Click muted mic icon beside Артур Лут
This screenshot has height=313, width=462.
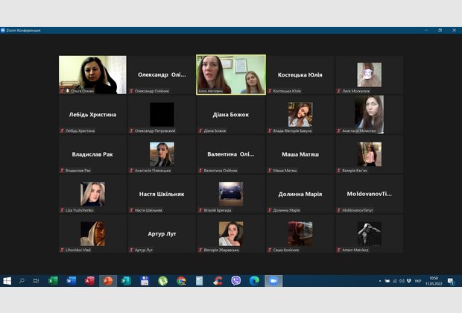131,250
